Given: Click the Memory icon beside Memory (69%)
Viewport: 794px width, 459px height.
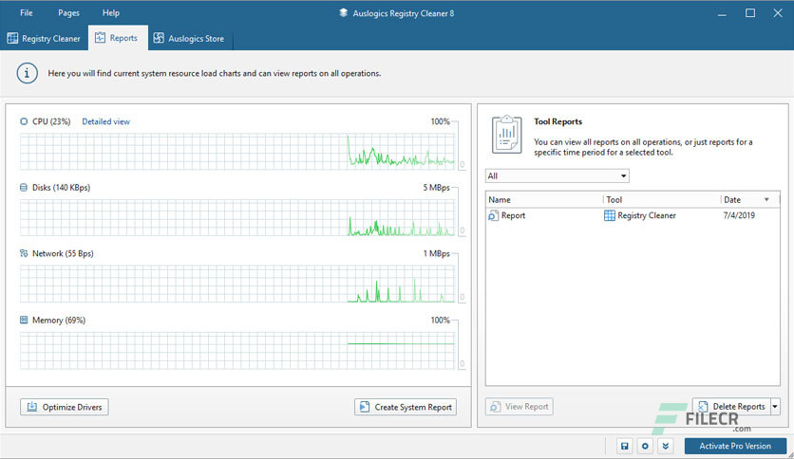Looking at the screenshot, I should [x=24, y=320].
